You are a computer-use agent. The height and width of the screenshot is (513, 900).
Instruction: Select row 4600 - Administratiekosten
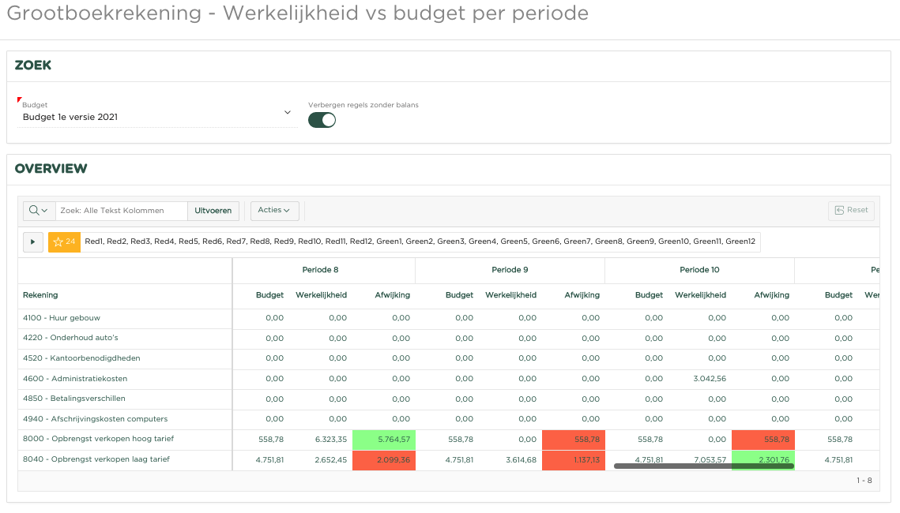pyautogui.click(x=75, y=379)
